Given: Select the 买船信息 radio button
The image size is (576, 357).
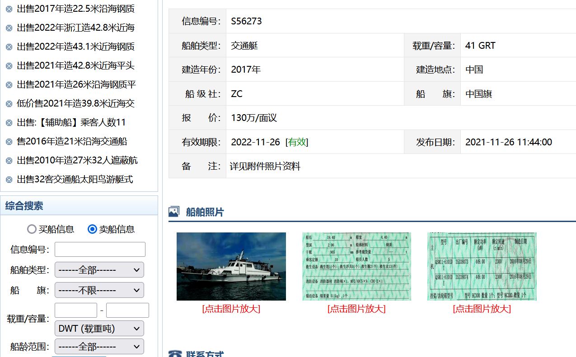Looking at the screenshot, I should (32, 229).
